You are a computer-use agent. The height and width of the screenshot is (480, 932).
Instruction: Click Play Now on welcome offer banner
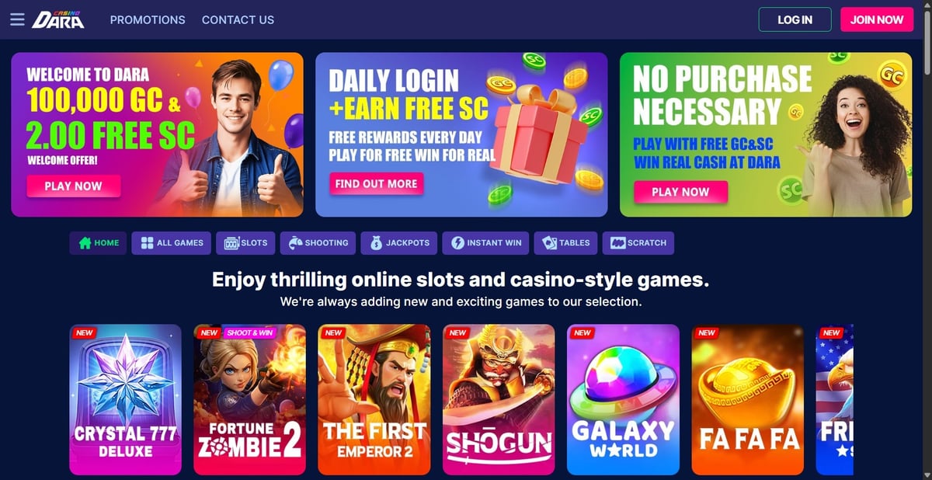pyautogui.click(x=74, y=186)
